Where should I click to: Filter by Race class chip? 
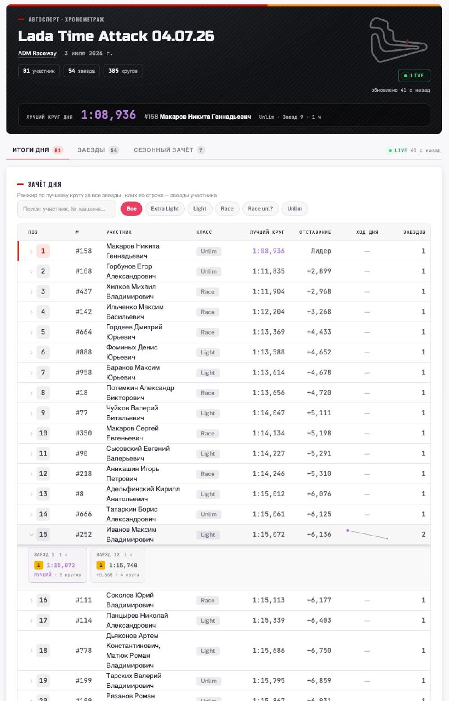point(228,209)
